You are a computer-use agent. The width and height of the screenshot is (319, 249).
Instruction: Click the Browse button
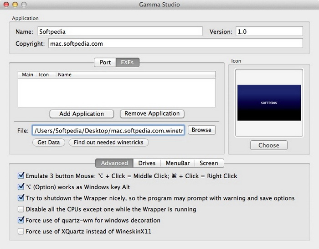201,130
